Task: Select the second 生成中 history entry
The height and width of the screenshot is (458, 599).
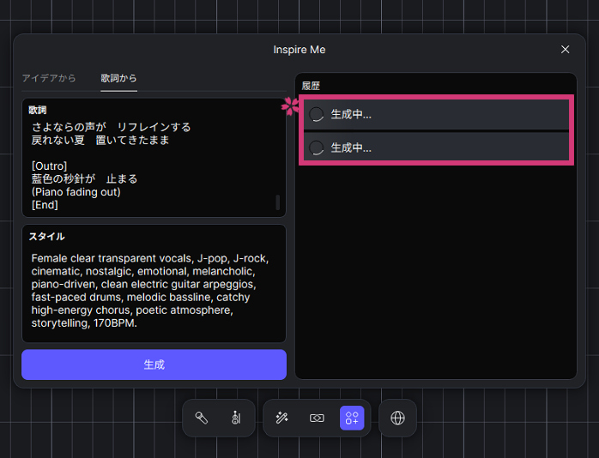Action: 438,148
